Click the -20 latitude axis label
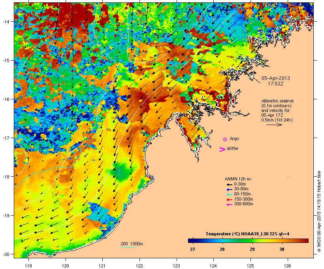Viewport: 324px width, 269px height. click(6, 254)
